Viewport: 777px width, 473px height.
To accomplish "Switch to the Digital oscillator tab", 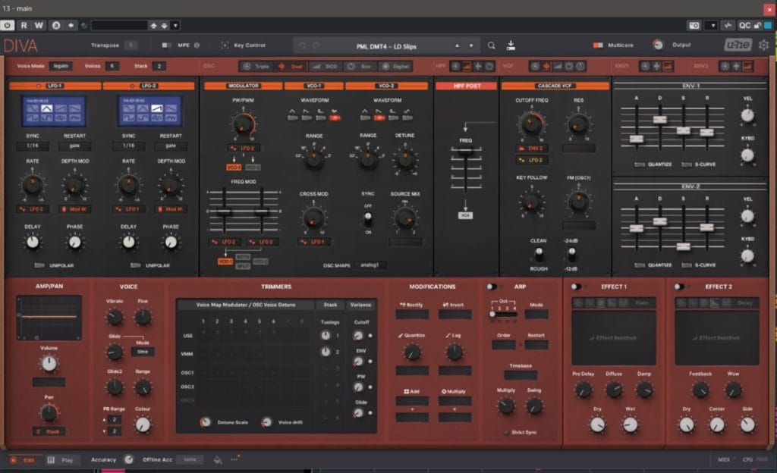I will (x=396, y=66).
